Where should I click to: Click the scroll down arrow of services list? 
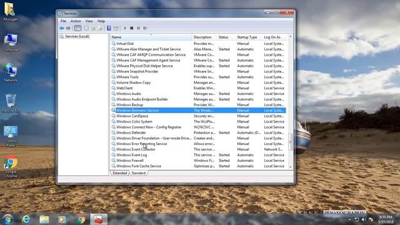pos(290,167)
